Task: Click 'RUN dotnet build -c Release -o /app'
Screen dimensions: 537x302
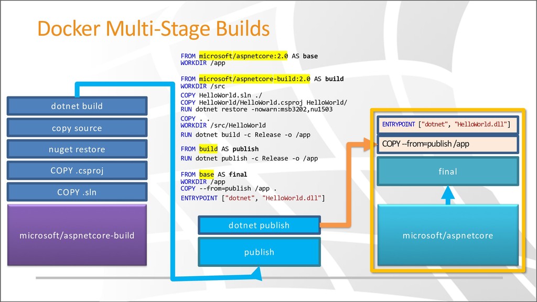Action: click(x=245, y=135)
